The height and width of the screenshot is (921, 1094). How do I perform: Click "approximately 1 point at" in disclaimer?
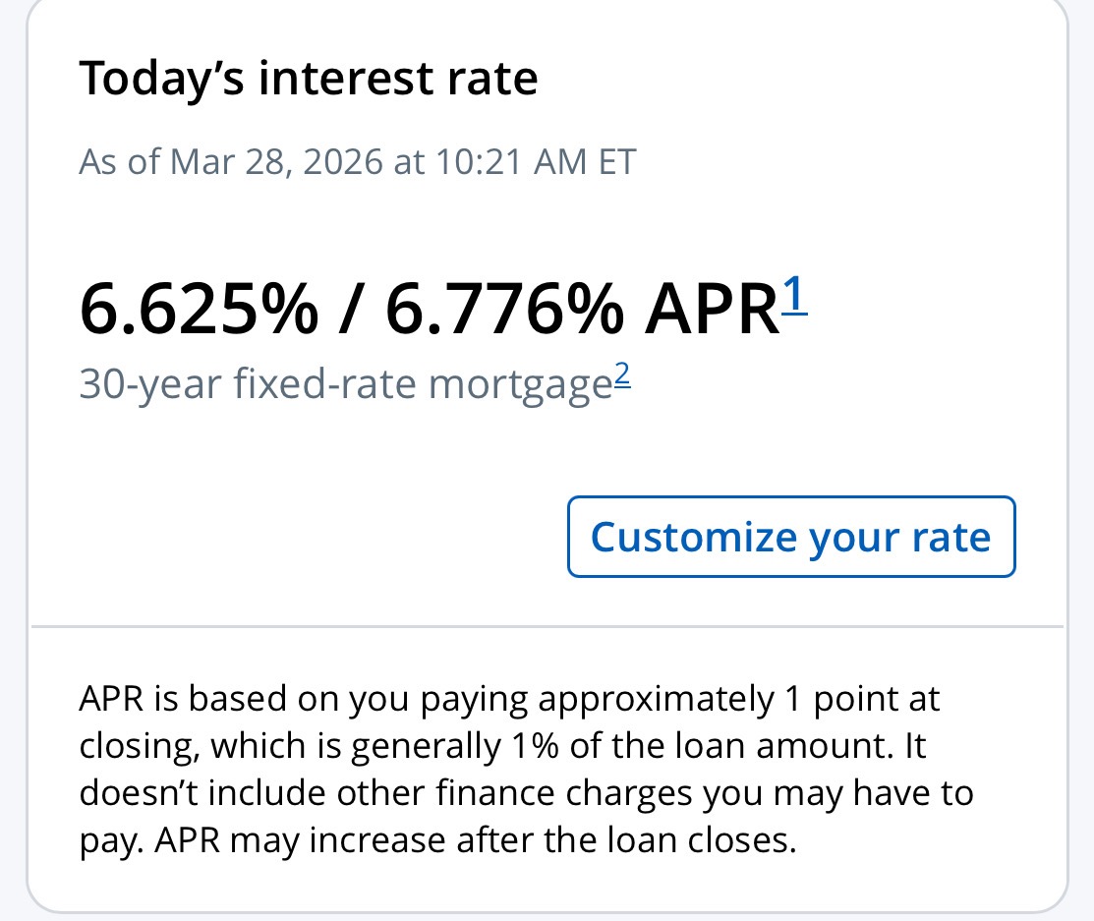pos(739,700)
